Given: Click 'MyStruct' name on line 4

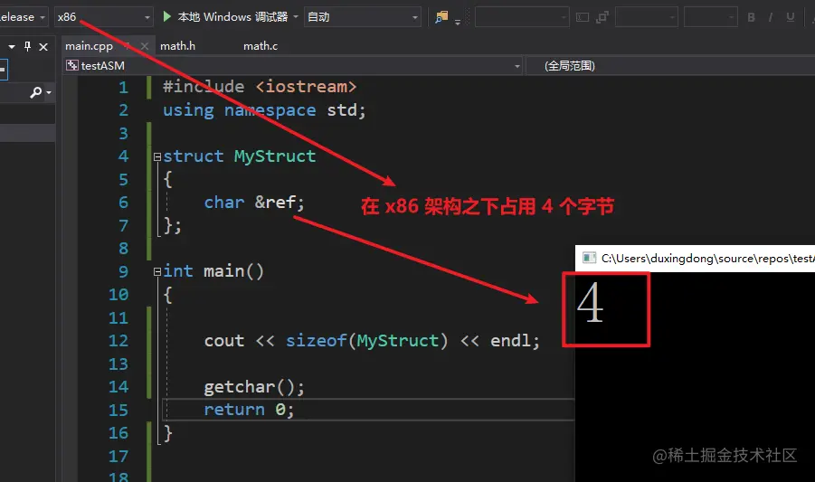Looking at the screenshot, I should pyautogui.click(x=274, y=156).
